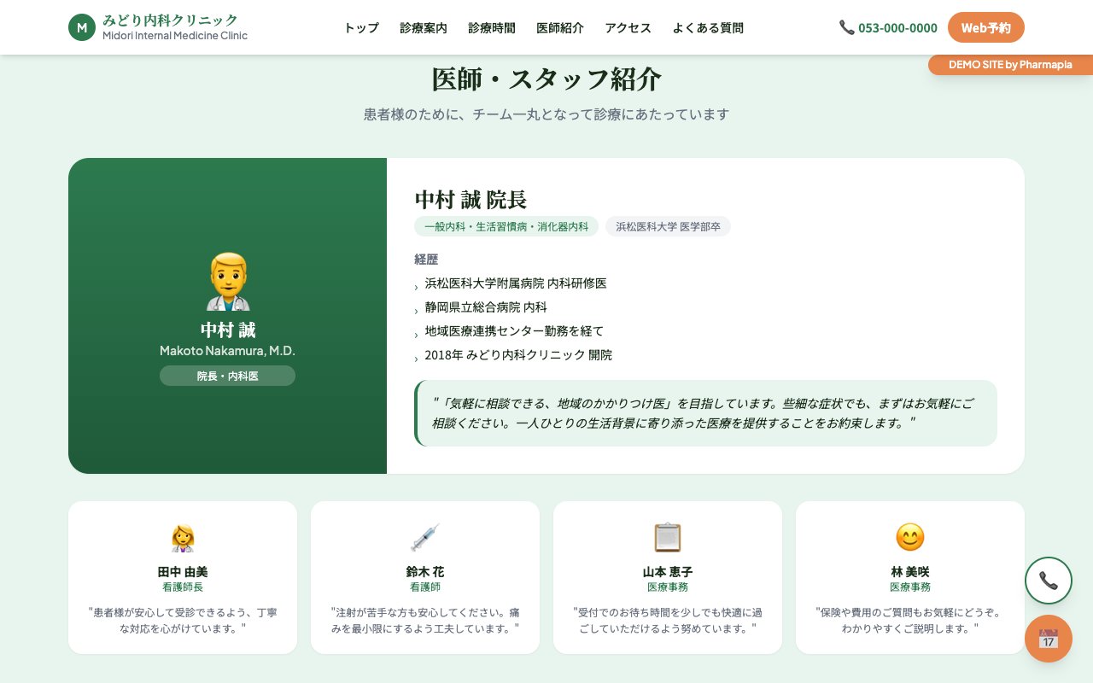Open the トップ navigation item
The width and height of the screenshot is (1093, 683).
360,28
